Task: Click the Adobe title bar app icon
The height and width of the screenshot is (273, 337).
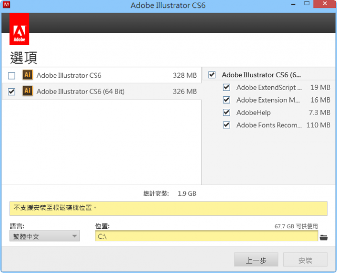Action: pyautogui.click(x=6, y=5)
